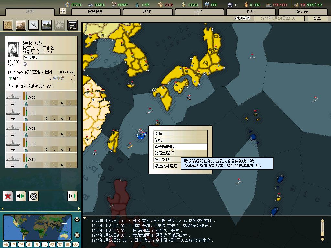Choose 反潜巡逻 mission
Screen dimensions: 331x248
[x=180, y=153]
